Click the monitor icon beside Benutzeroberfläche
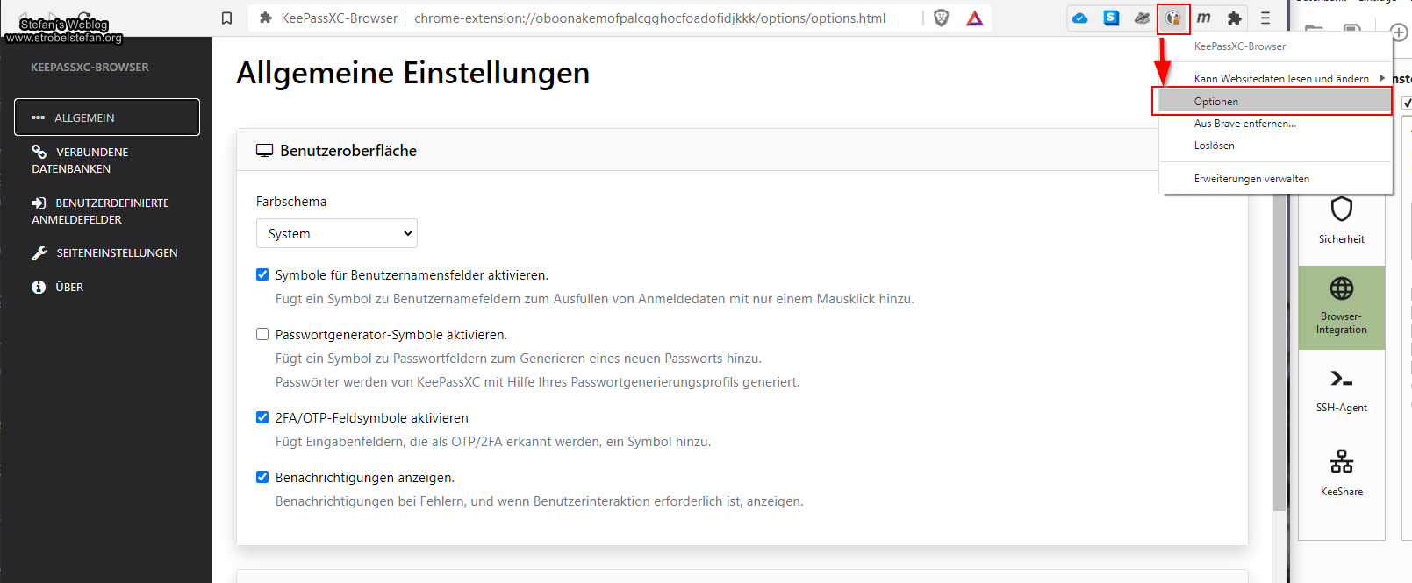Viewport: 1412px width, 583px height. coord(264,151)
